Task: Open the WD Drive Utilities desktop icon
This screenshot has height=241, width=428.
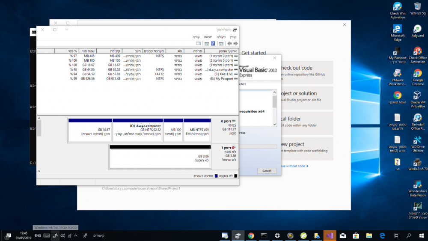Action: 418,144
